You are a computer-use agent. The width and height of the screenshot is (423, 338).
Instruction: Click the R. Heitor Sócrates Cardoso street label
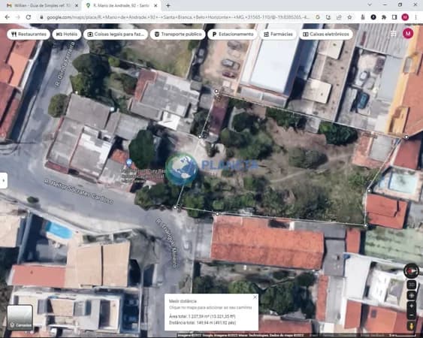pyautogui.click(x=78, y=192)
